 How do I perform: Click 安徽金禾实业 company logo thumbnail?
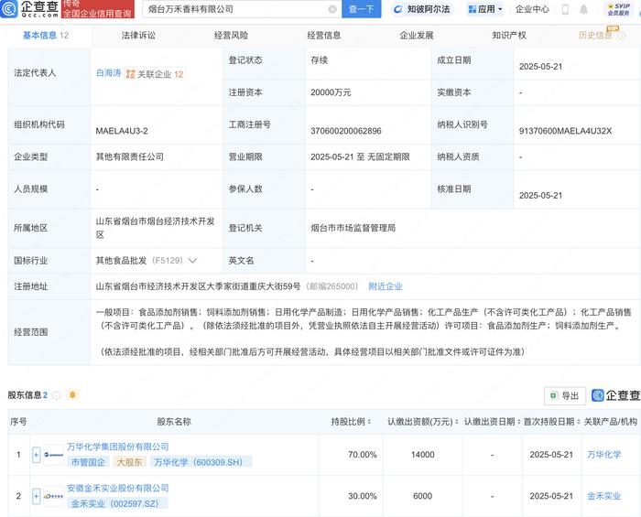coord(53,496)
